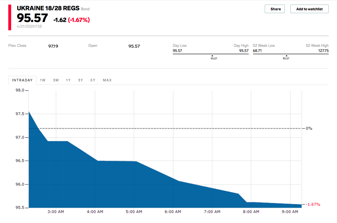The width and height of the screenshot is (337, 223).
Task: Select the INTRADAY chart tab
Action: point(22,80)
